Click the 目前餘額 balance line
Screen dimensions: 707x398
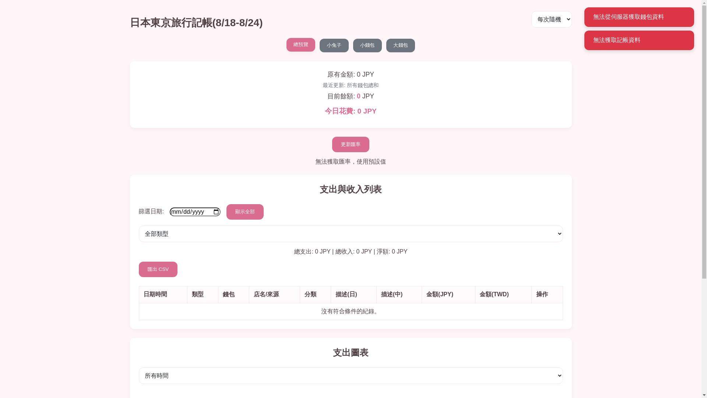[x=351, y=96]
